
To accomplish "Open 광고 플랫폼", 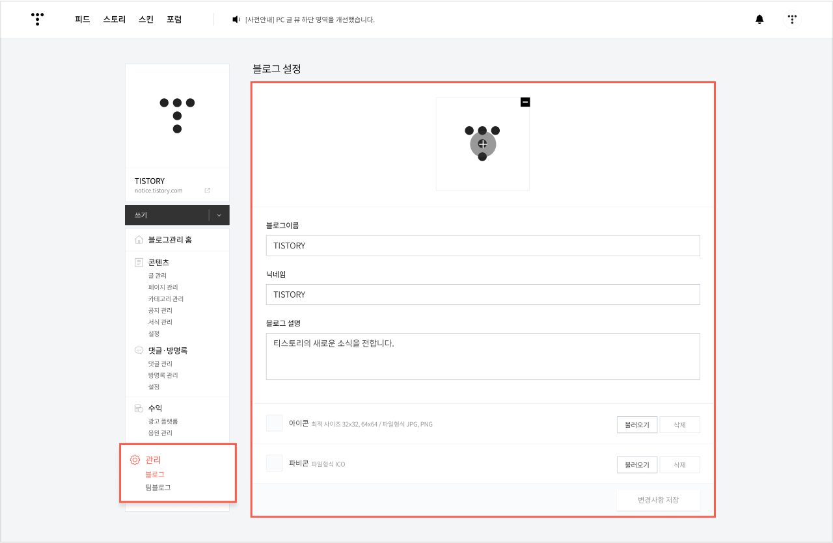I will coord(163,421).
